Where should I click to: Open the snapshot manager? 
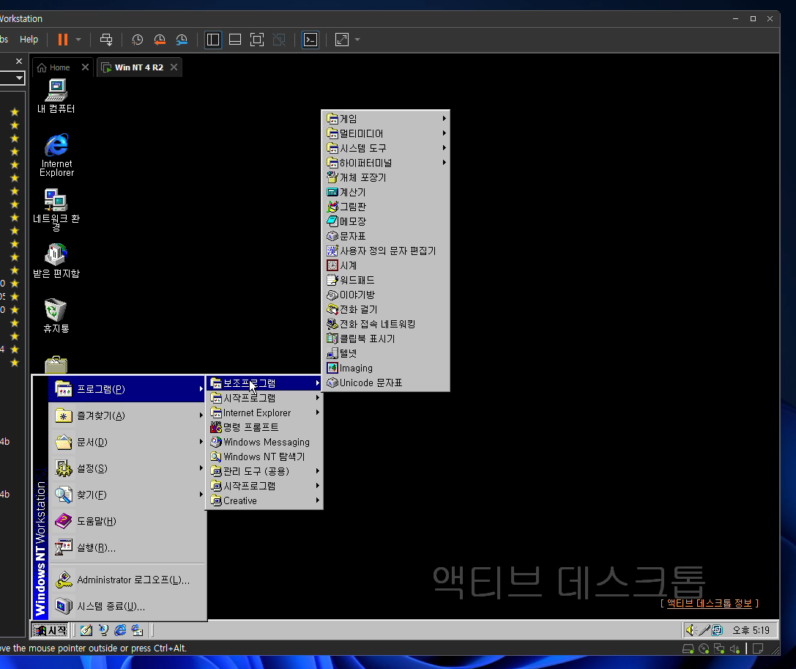point(182,40)
